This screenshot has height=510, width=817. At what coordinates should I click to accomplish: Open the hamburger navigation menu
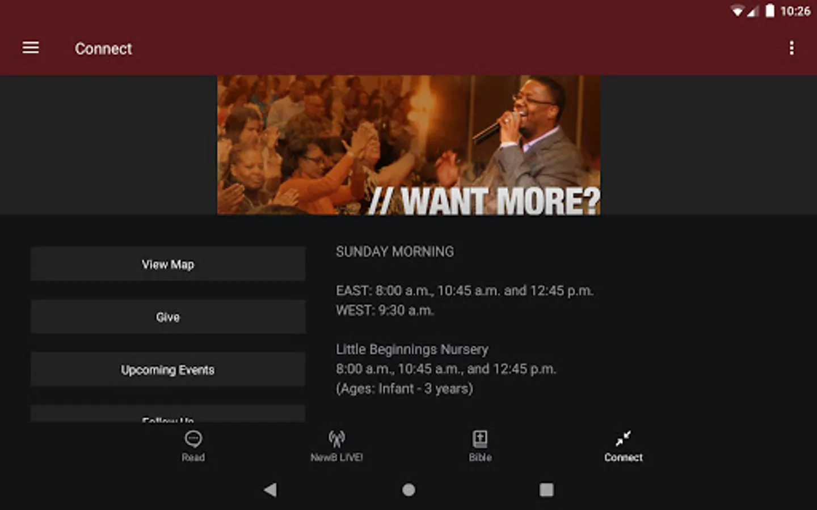pos(31,48)
